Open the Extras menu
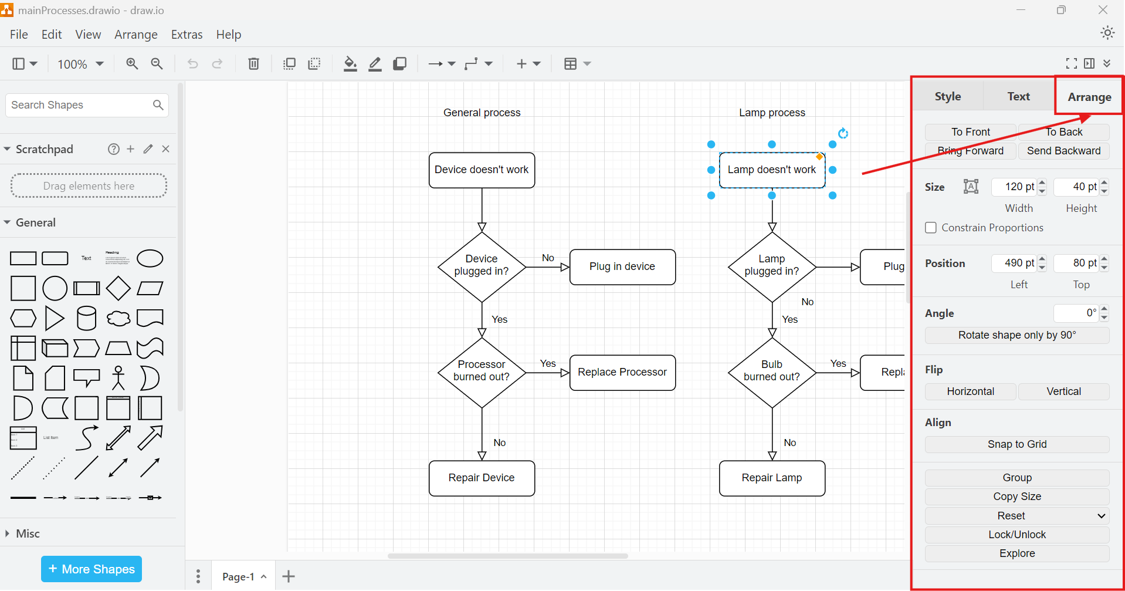1125x591 pixels. (187, 34)
